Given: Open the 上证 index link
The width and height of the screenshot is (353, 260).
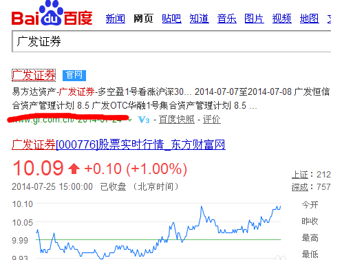Looking at the screenshot, I should click(300, 175).
